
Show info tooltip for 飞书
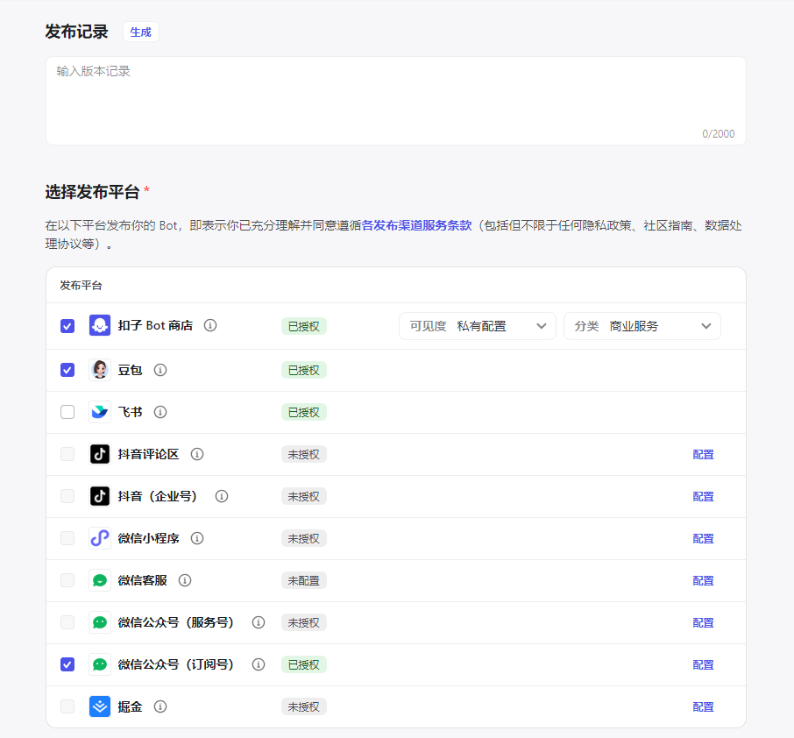pyautogui.click(x=160, y=412)
